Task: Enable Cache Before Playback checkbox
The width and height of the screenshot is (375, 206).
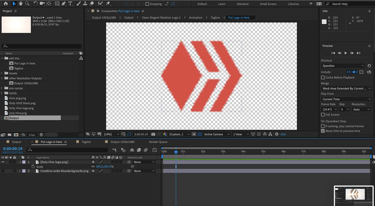Action: [x=323, y=78]
